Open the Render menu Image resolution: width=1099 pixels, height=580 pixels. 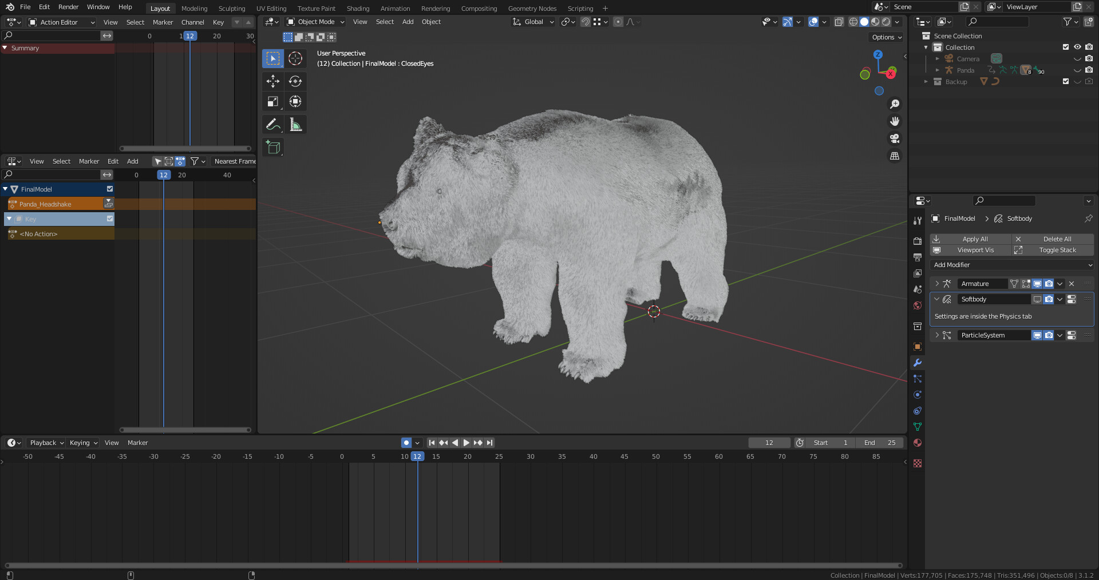tap(68, 7)
